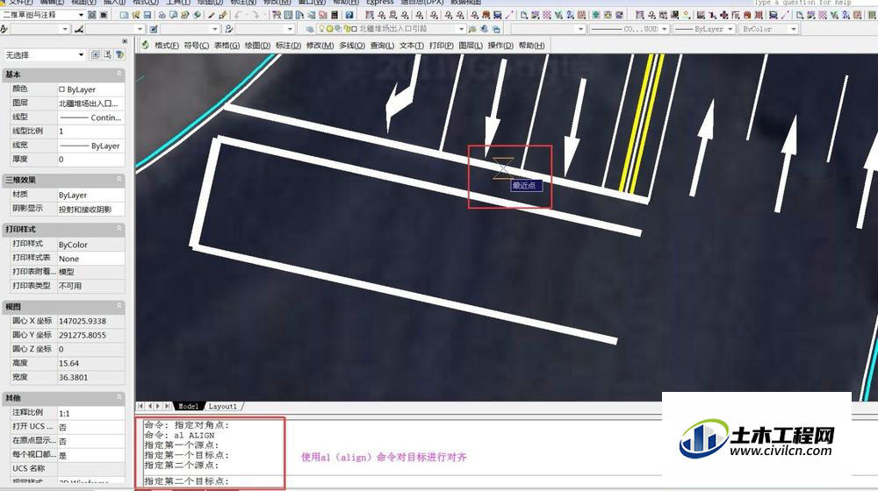Image resolution: width=878 pixels, height=491 pixels.
Task: Open the Layer Properties Manager icon
Action: (309, 29)
